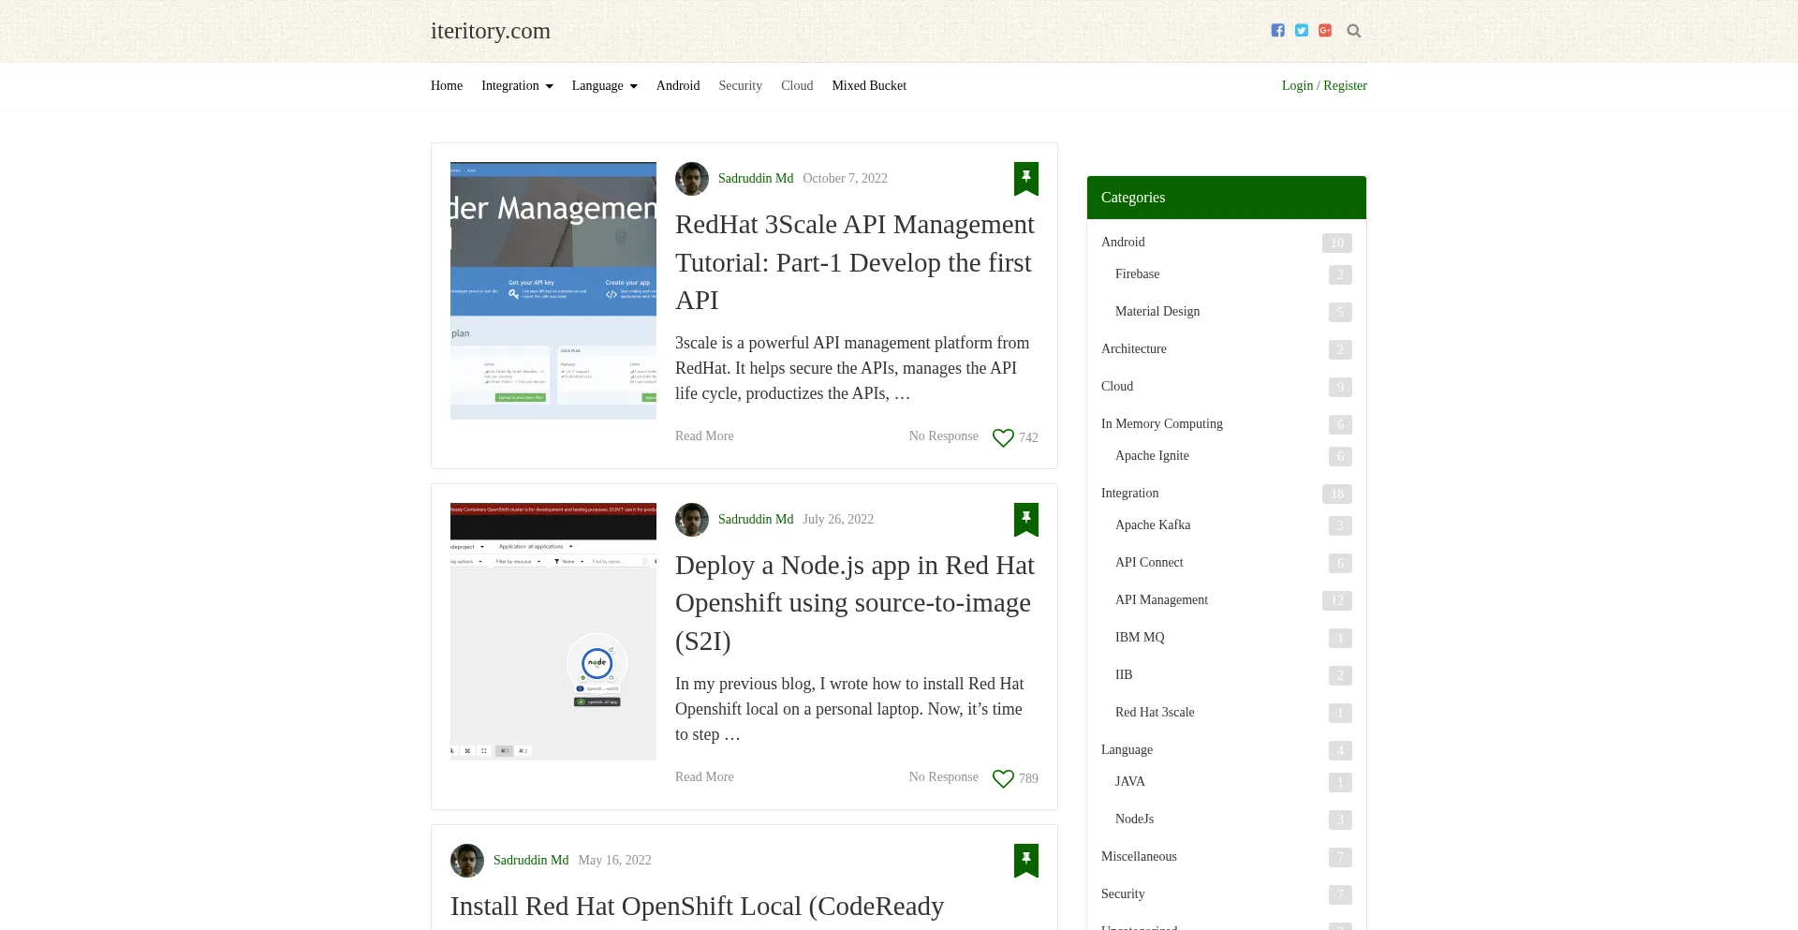The height and width of the screenshot is (930, 1798).
Task: Click No Response on RedHat 3Scale post
Action: click(x=943, y=436)
